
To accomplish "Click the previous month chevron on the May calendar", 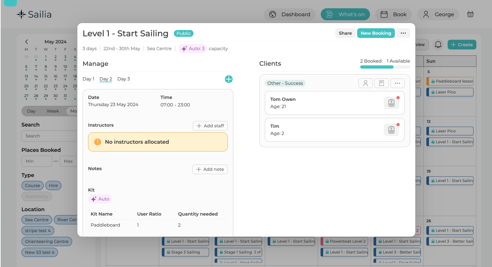I will coord(26,42).
